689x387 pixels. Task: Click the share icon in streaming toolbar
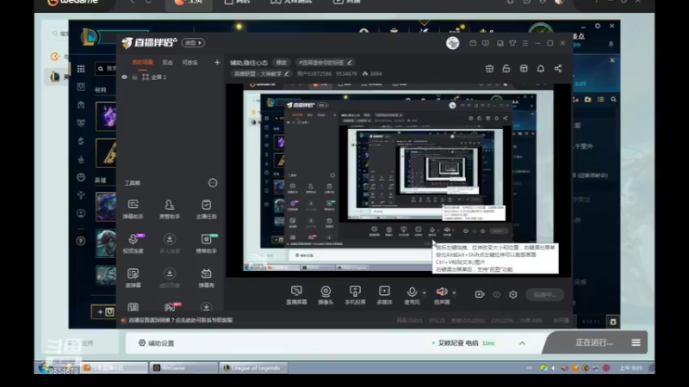tap(557, 69)
